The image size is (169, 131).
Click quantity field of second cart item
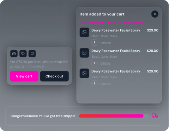tap(94, 63)
